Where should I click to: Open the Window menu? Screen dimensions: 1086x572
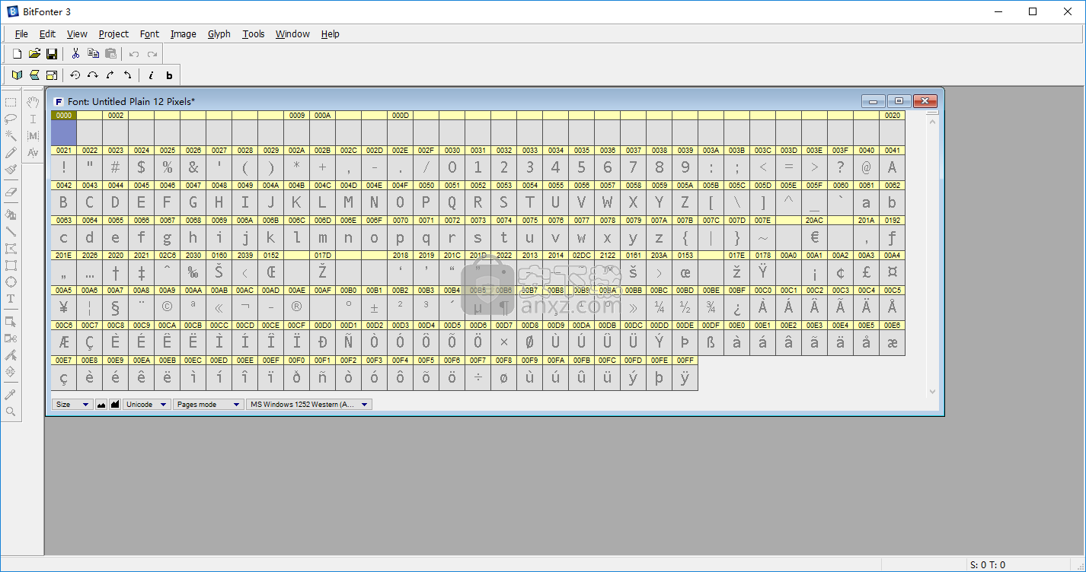[292, 33]
